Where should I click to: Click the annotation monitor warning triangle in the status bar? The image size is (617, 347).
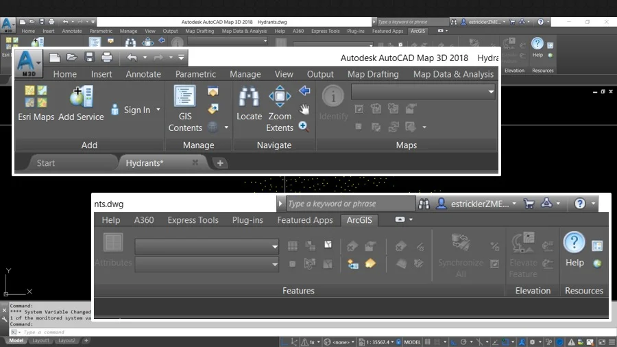coord(571,342)
